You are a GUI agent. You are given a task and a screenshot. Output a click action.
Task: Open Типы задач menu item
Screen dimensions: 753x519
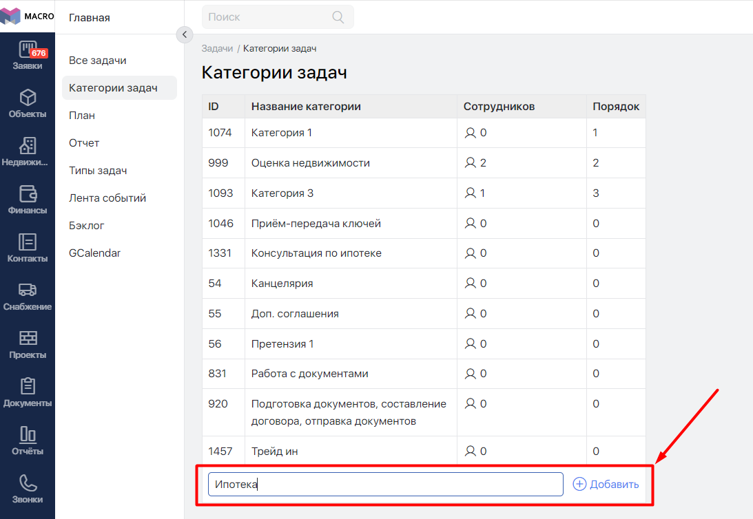pyautogui.click(x=98, y=171)
